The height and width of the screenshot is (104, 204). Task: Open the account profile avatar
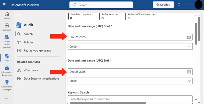(x=198, y=5)
